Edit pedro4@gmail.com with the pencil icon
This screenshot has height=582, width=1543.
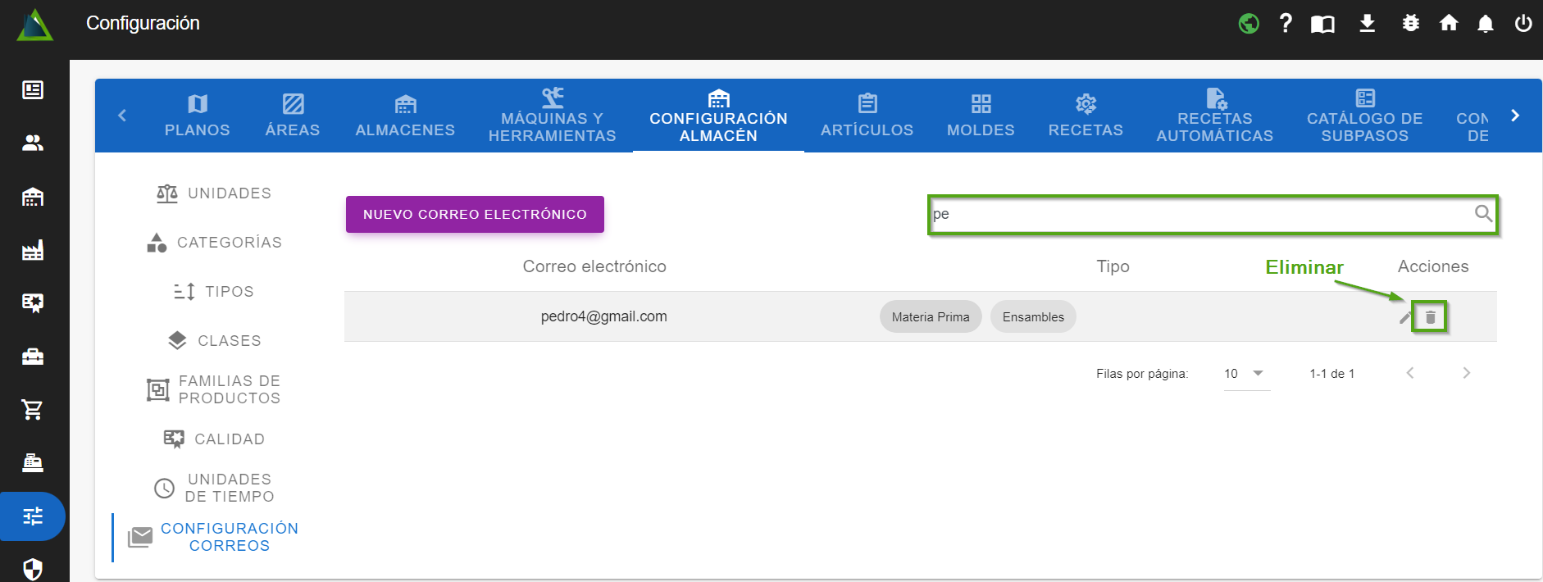pos(1405,317)
